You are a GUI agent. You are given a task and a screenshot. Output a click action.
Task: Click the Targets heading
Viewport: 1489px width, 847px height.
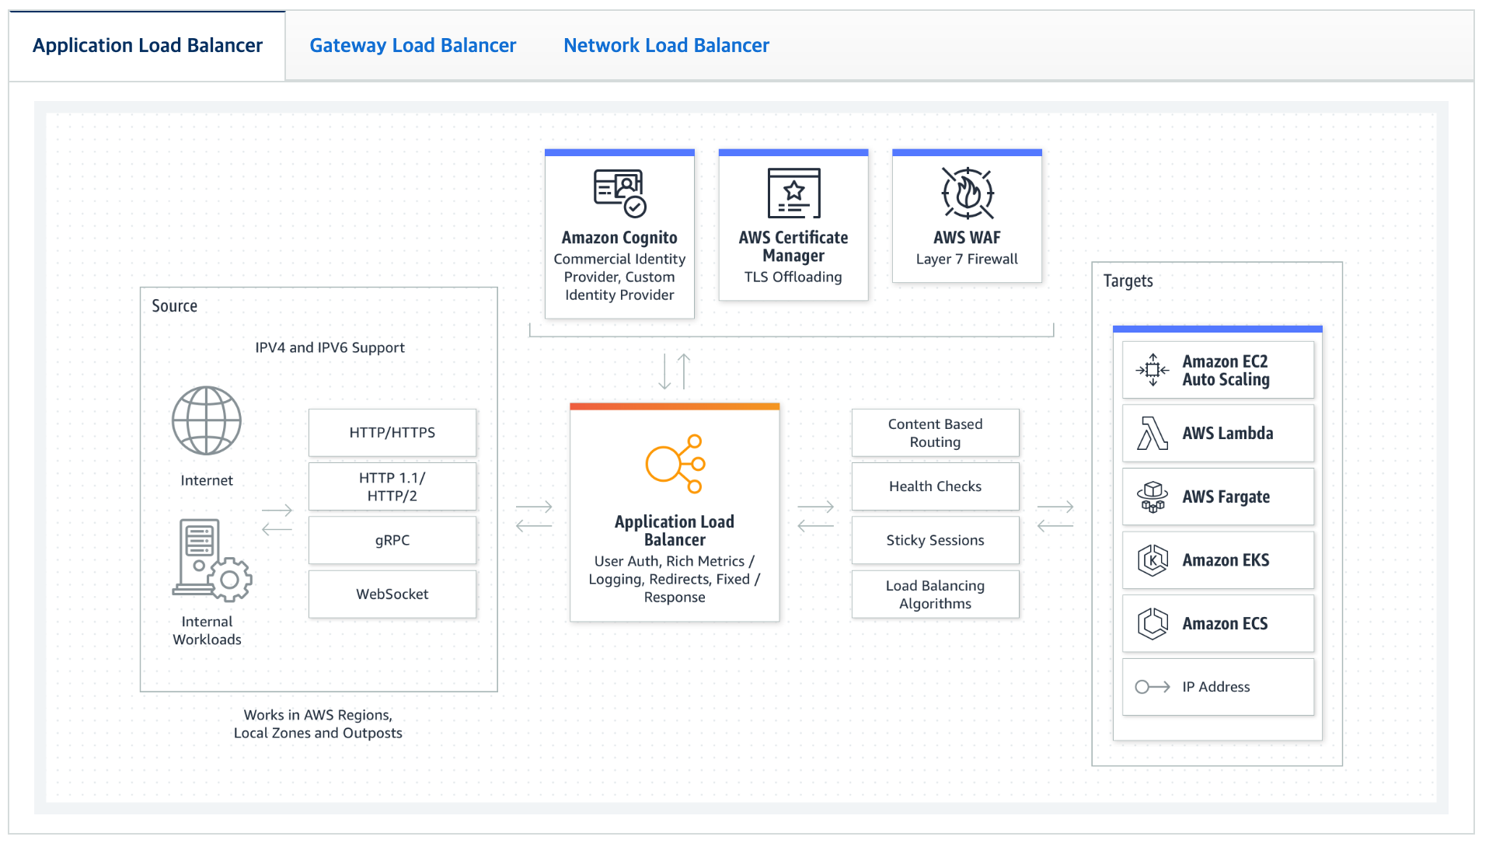pos(1128,281)
